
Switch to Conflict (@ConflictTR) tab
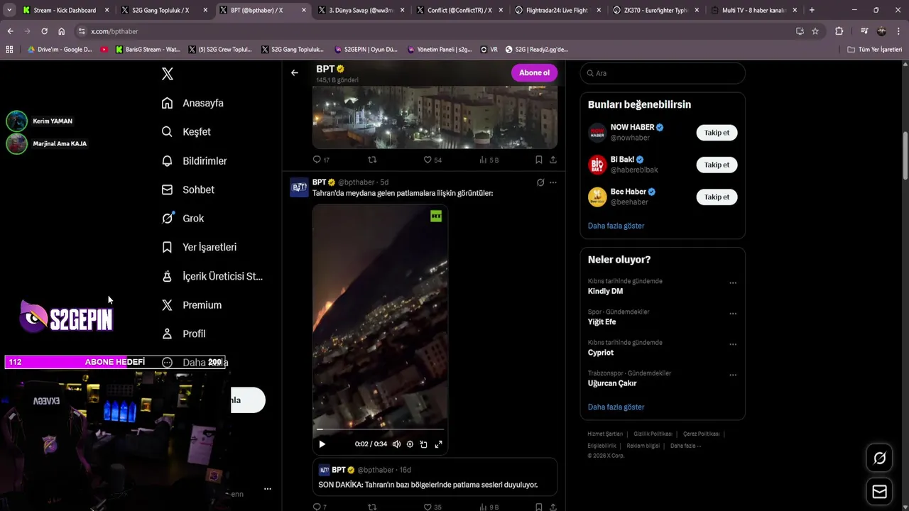459,10
